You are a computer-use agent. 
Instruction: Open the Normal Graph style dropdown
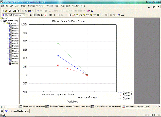24,15
